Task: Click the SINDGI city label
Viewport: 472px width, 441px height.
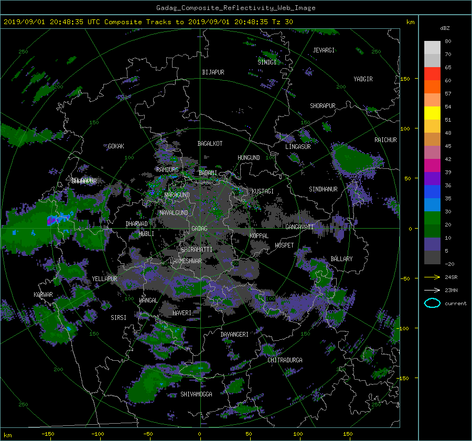Action: point(267,62)
